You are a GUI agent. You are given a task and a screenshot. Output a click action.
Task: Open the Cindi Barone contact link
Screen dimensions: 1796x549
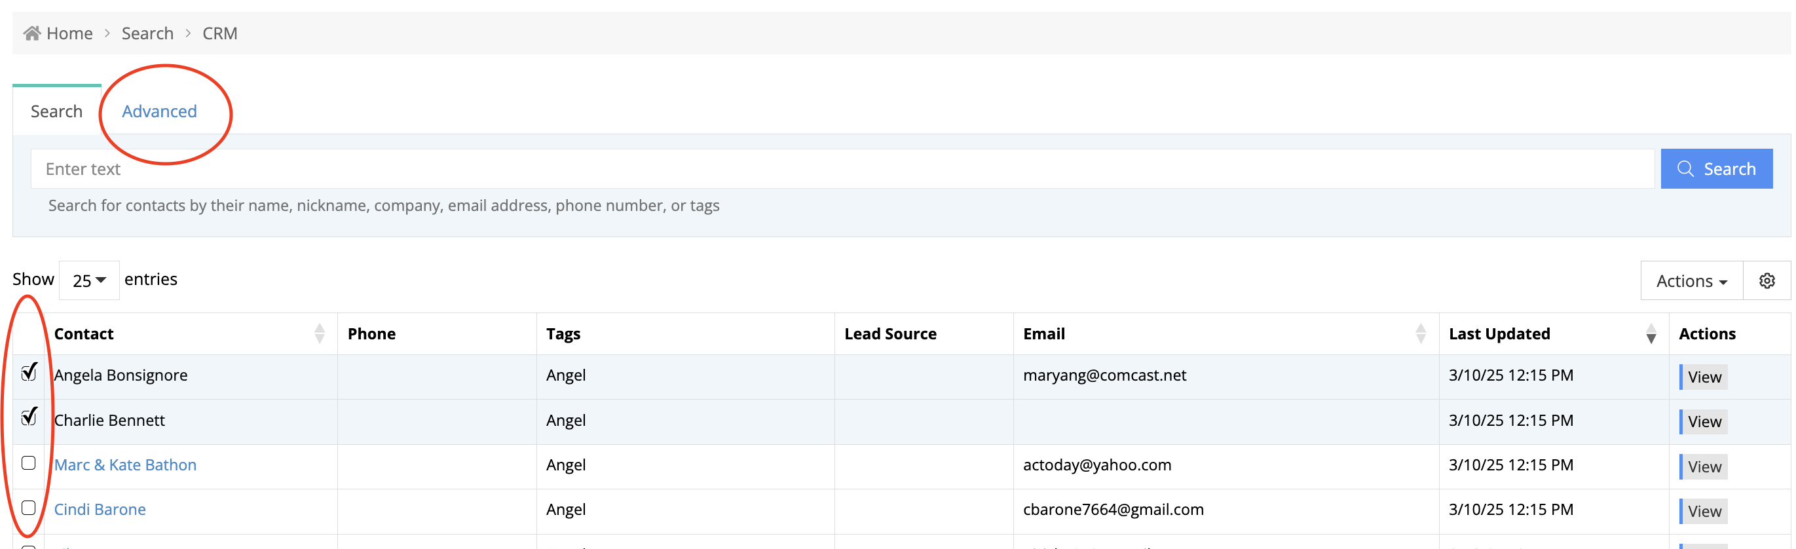pyautogui.click(x=100, y=509)
